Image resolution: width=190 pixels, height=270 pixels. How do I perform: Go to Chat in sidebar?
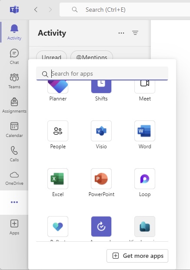(x=14, y=57)
